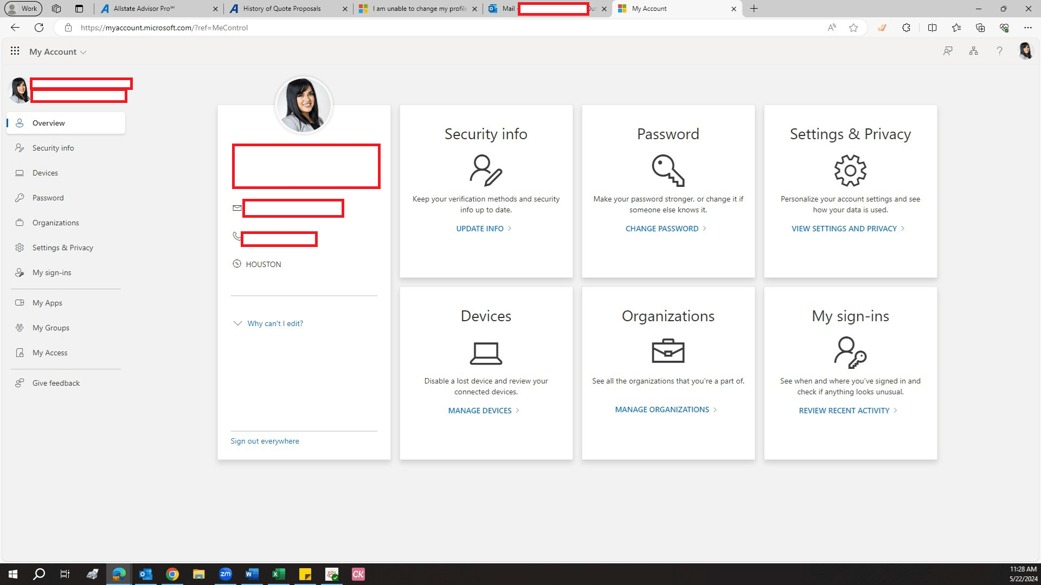Viewport: 1041px width, 585px height.
Task: Refresh the page in the browser
Action: point(39,28)
